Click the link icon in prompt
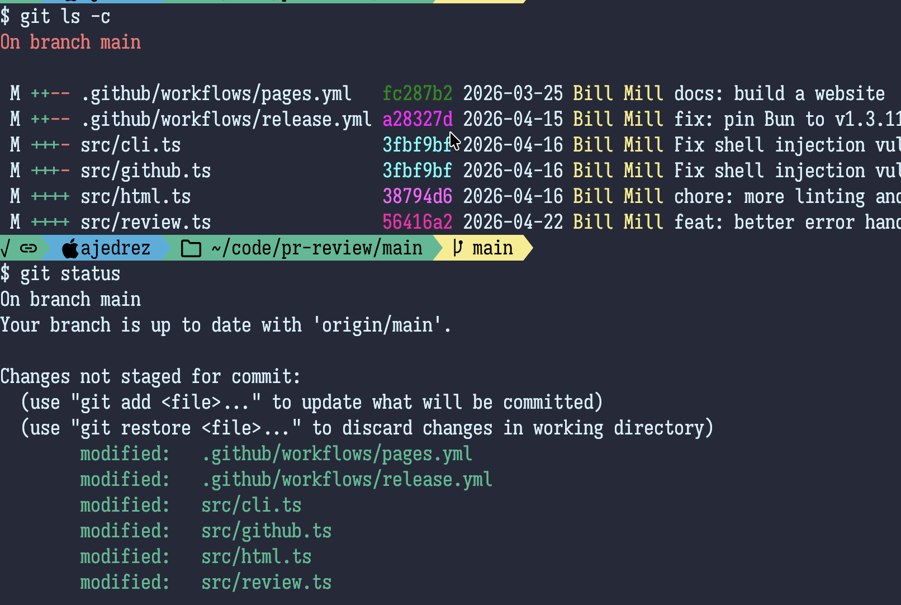The height and width of the screenshot is (605, 901). [x=29, y=248]
